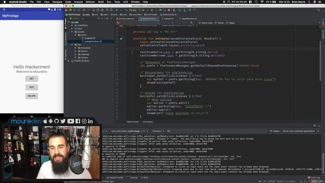The image size is (325, 183).
Task: Open the macOS Spotlight search icon
Action: click(309, 2)
